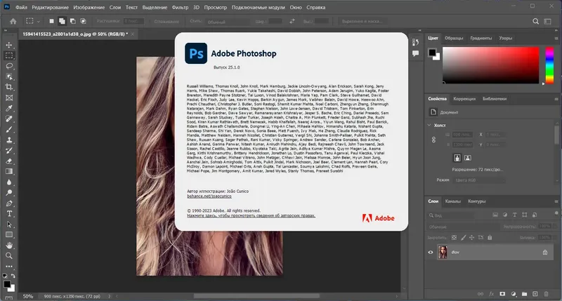Switch to the Коррекция tab
This screenshot has height=301, width=562.
point(464,99)
